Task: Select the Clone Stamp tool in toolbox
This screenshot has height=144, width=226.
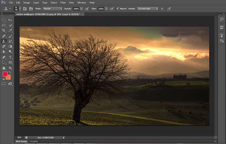Action: [x=4, y=41]
